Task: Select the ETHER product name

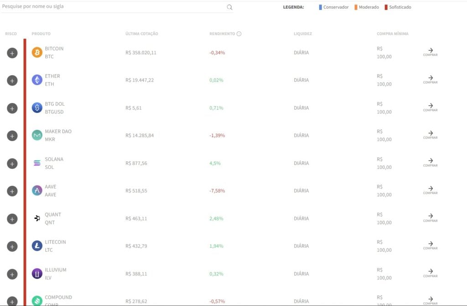Action: [52, 76]
